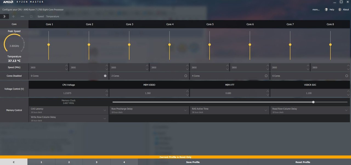
Task: Increase Core 5 speed with up arrow
Action: coord(227,66)
